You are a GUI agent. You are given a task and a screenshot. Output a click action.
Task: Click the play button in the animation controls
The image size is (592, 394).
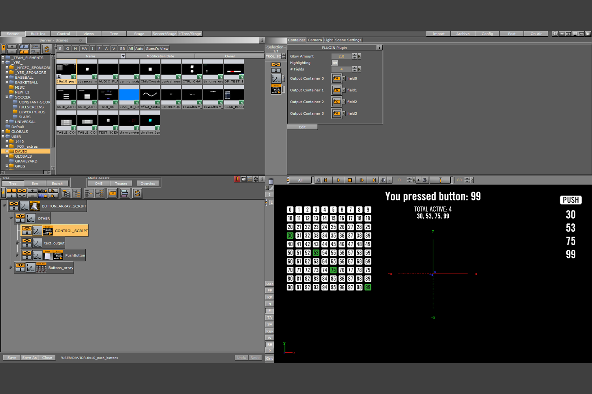pyautogui.click(x=338, y=180)
